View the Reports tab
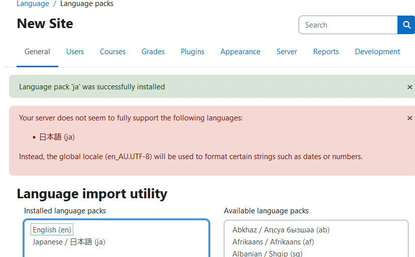Image resolution: width=415 pixels, height=257 pixels. coord(326,52)
